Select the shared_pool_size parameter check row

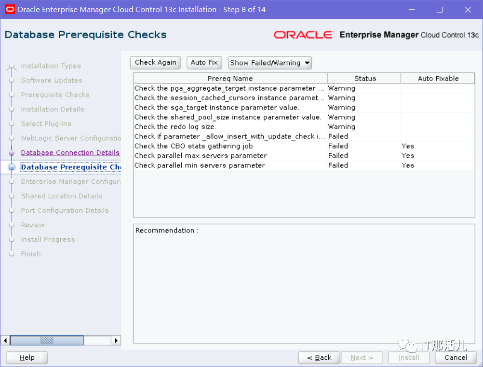coord(304,117)
